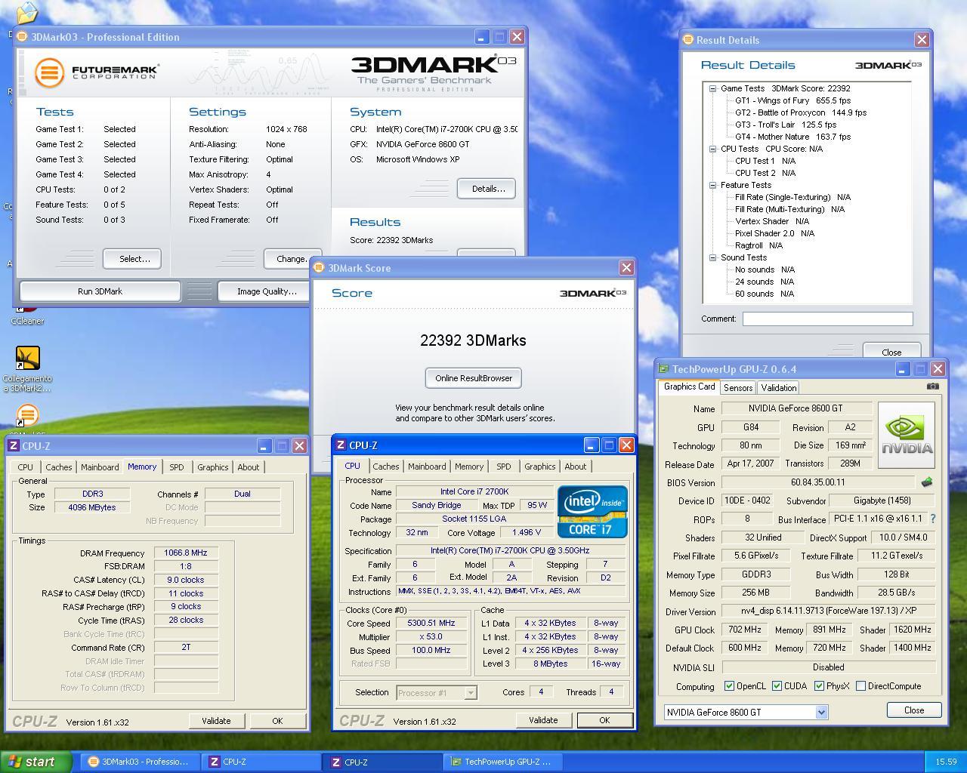This screenshot has height=773, width=967.
Task: Click the Result Details title bar icon
Action: (x=687, y=39)
